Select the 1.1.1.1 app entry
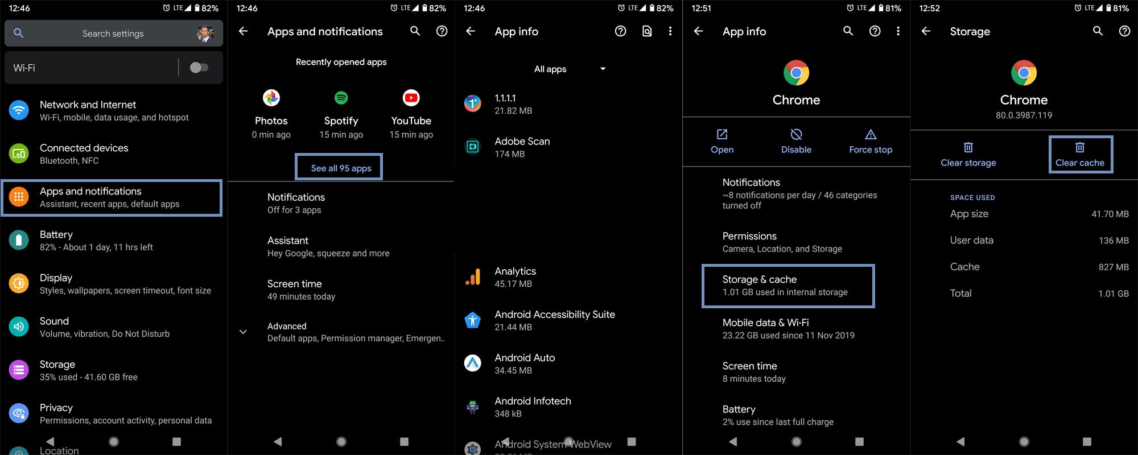Screen dimensions: 1138x455 (x=568, y=104)
